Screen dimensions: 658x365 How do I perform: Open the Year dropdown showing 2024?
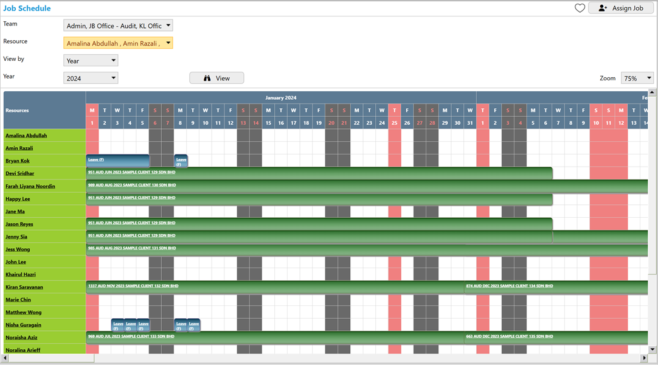point(113,78)
